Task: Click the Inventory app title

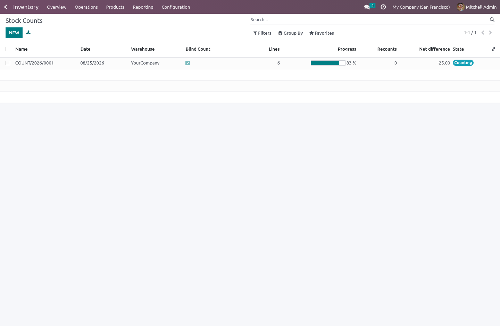Action: pyautogui.click(x=26, y=7)
